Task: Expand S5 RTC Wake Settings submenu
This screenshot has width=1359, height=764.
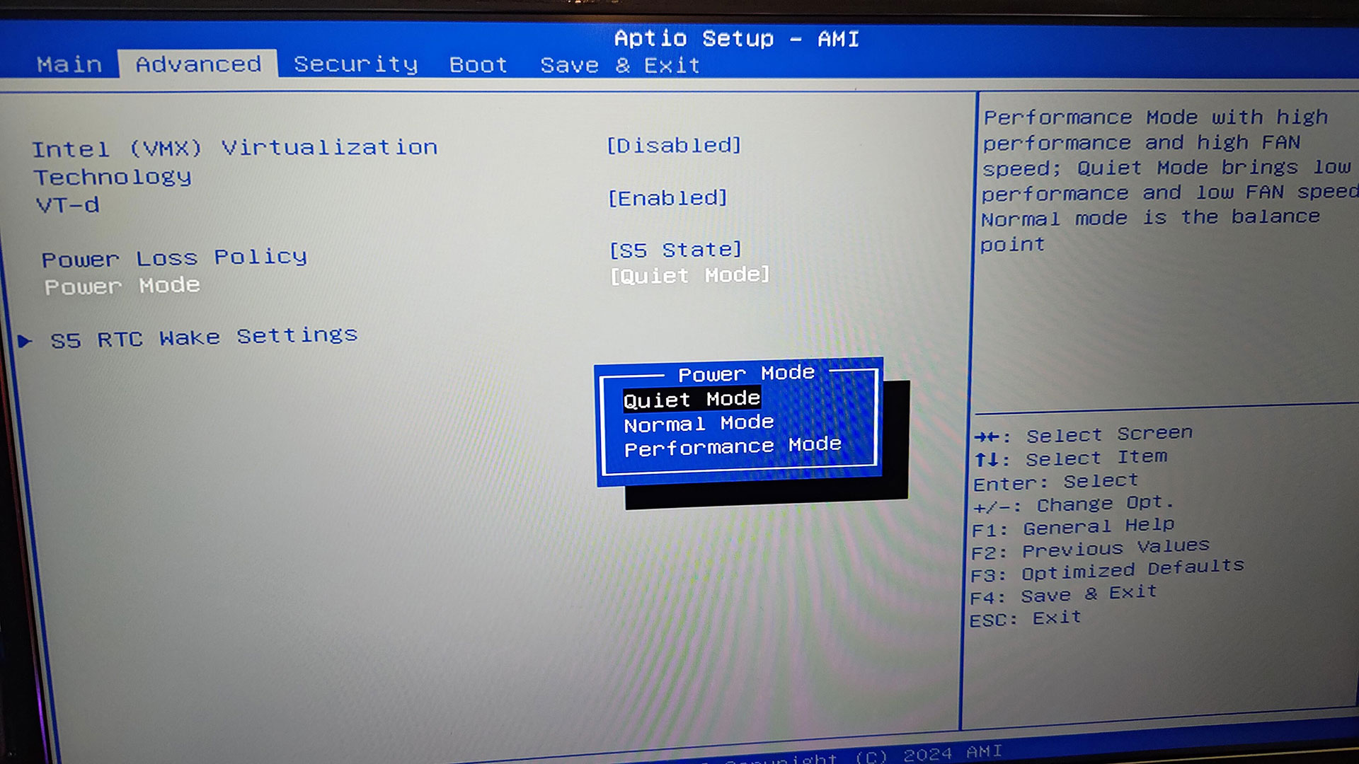Action: (204, 337)
